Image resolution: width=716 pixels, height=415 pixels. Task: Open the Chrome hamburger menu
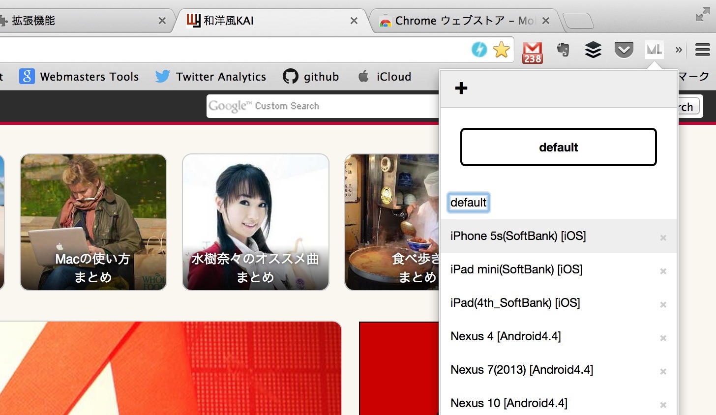(703, 50)
